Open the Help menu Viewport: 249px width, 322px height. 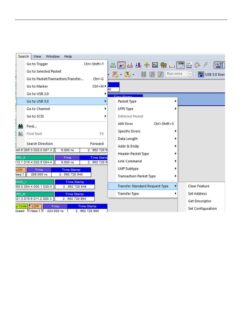[68, 56]
